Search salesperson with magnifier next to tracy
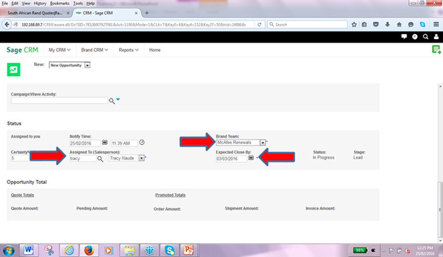Screen dimensions: 443x257 (x=100, y=159)
